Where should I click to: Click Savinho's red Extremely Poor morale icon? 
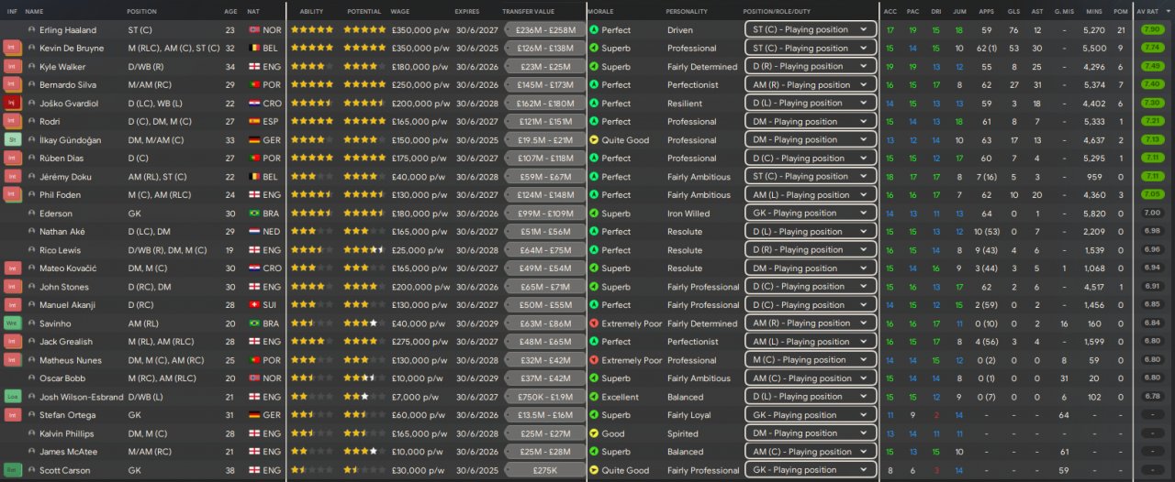click(x=594, y=323)
